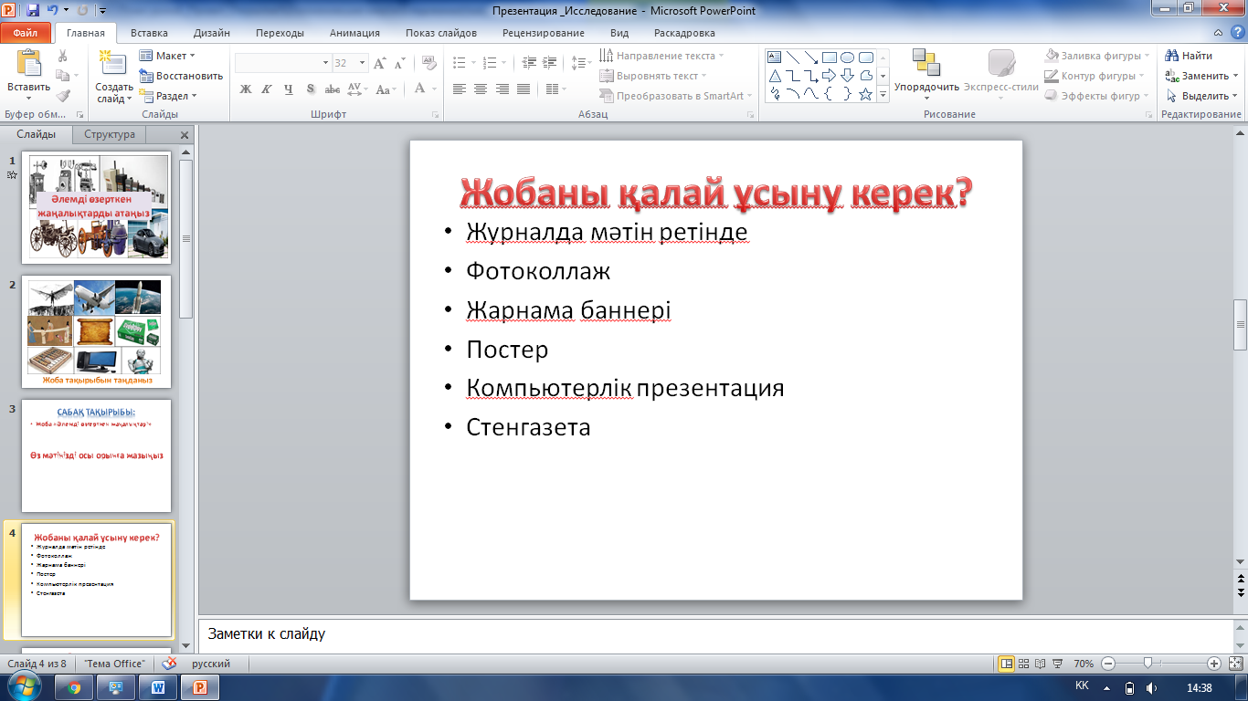Toggle bold (Ж) formatting
Screen dimensions: 1248x701
pyautogui.click(x=245, y=89)
